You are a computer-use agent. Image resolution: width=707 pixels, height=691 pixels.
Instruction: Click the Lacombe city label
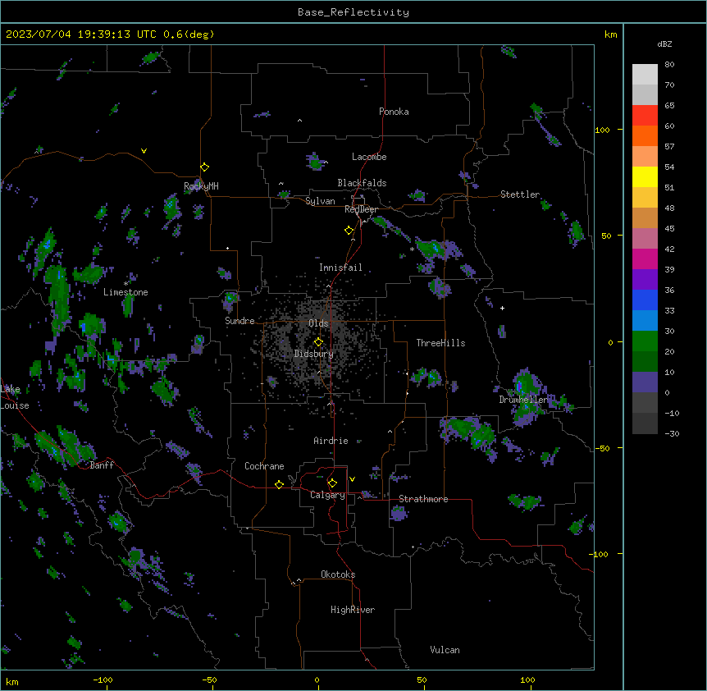pyautogui.click(x=369, y=157)
